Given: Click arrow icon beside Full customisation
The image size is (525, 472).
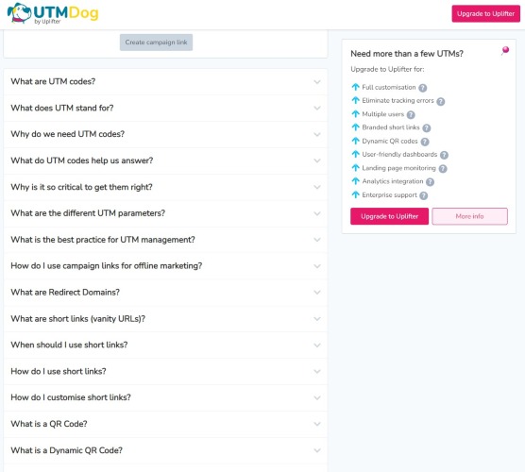Looking at the screenshot, I should point(355,87).
